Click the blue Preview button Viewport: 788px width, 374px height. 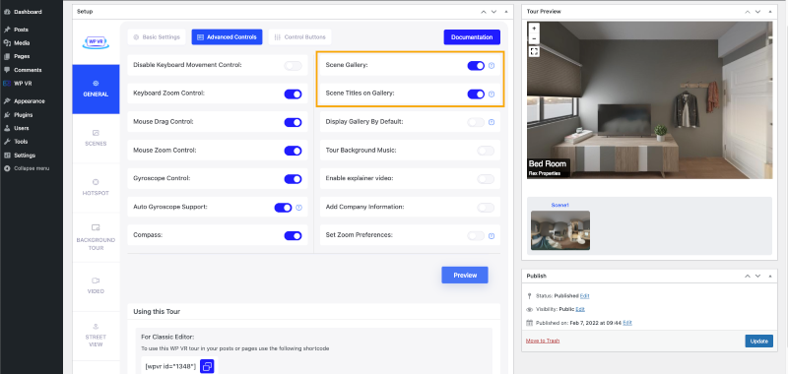pyautogui.click(x=465, y=276)
